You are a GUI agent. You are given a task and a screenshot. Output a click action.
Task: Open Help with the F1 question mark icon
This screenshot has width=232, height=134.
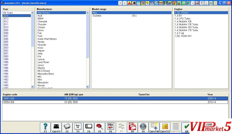pyautogui.click(x=45, y=127)
